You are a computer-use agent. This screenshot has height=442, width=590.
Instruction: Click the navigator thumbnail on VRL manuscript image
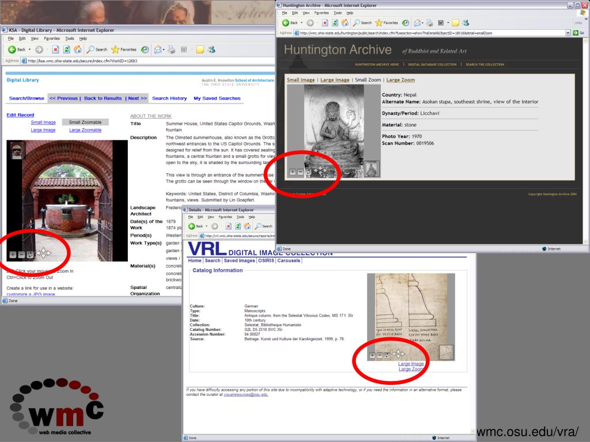pos(447,352)
